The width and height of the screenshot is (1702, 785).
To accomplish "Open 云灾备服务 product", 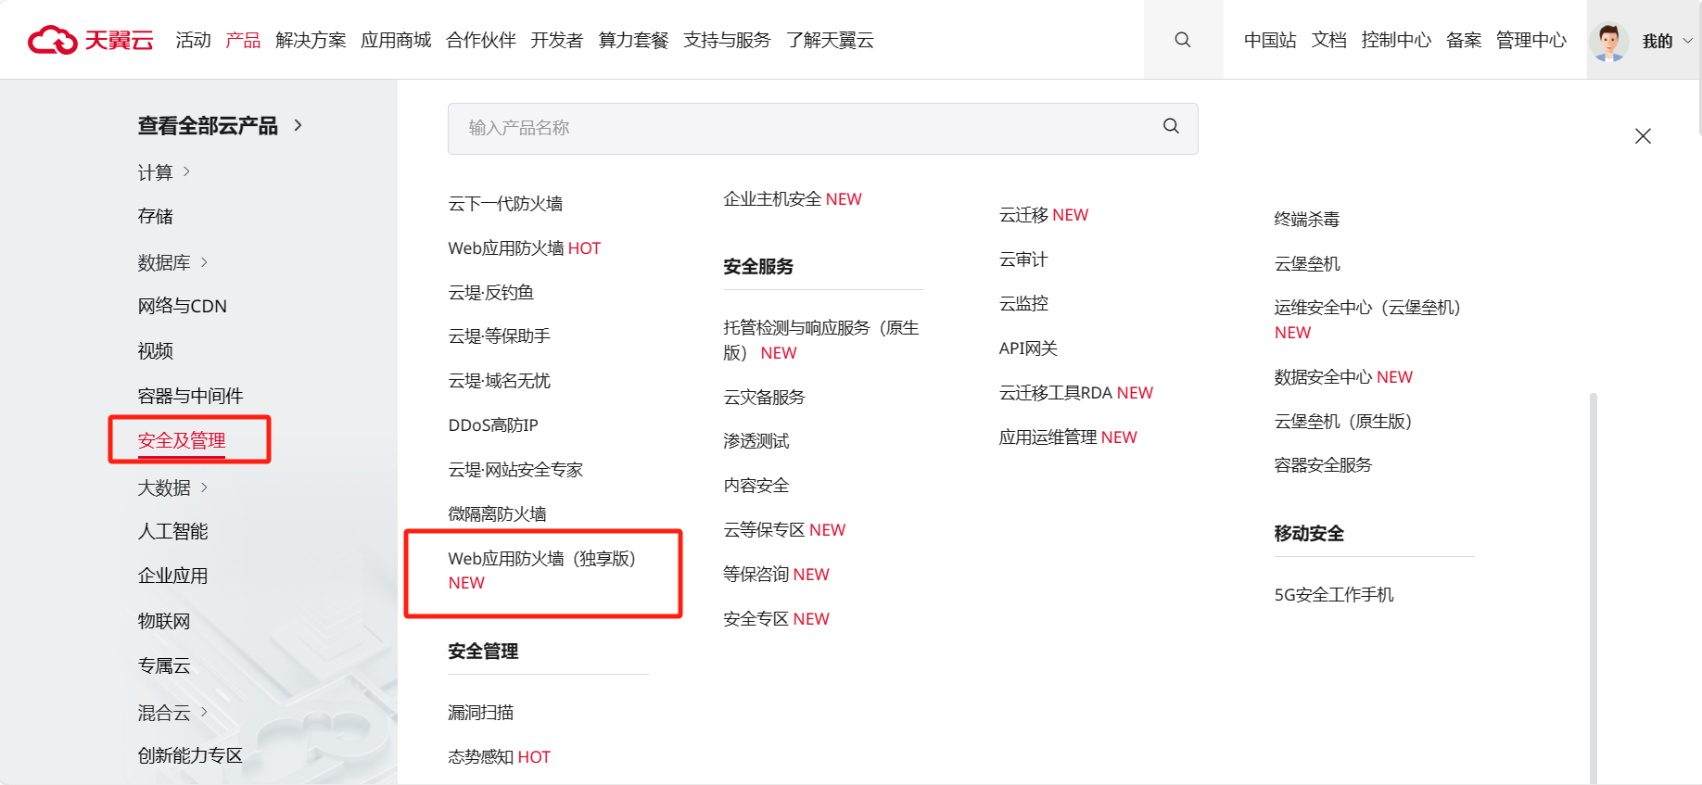I will pos(765,397).
